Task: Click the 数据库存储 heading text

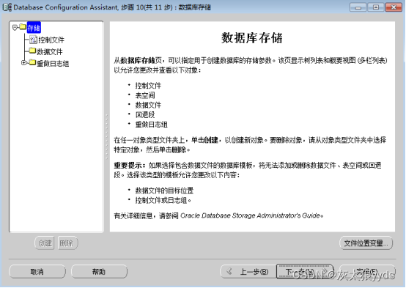Action: coord(252,38)
